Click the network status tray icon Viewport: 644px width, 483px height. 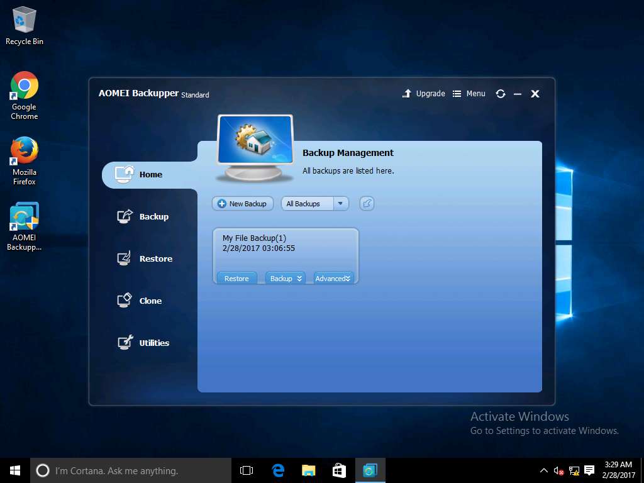(x=574, y=470)
